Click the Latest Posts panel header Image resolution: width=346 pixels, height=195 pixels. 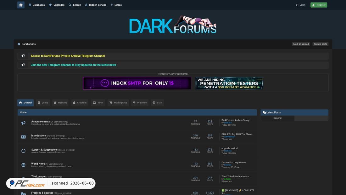(x=294, y=112)
